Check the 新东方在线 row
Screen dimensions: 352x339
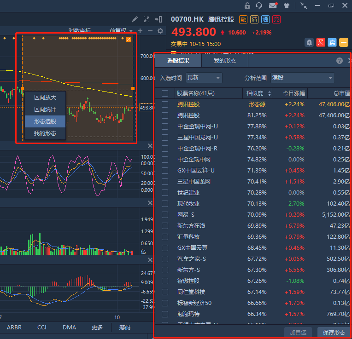pyautogui.click(x=165, y=226)
